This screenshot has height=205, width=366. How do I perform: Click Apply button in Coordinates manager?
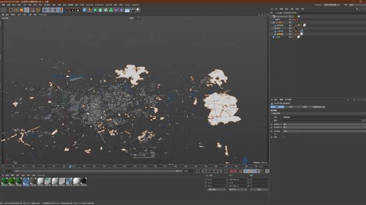point(259,190)
